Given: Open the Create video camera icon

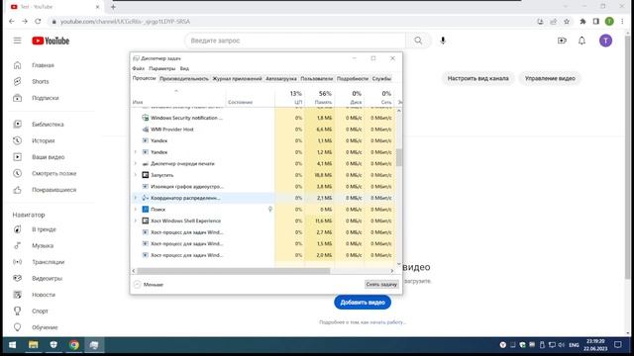Looking at the screenshot, I should click(562, 41).
